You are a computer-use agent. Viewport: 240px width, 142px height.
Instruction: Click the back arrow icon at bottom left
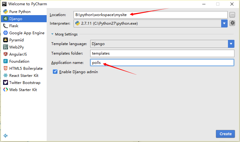6,136
